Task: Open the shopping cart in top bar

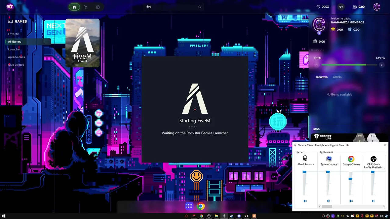Action: (x=86, y=7)
